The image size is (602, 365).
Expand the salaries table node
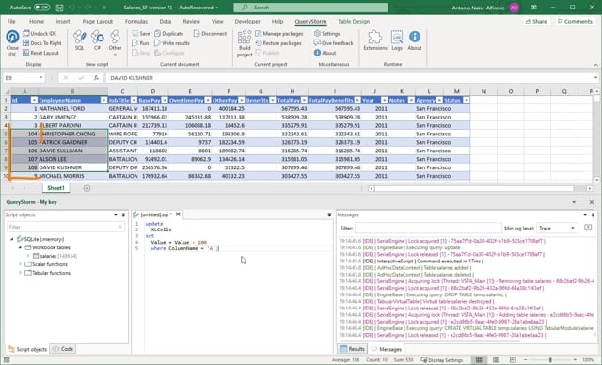point(28,256)
